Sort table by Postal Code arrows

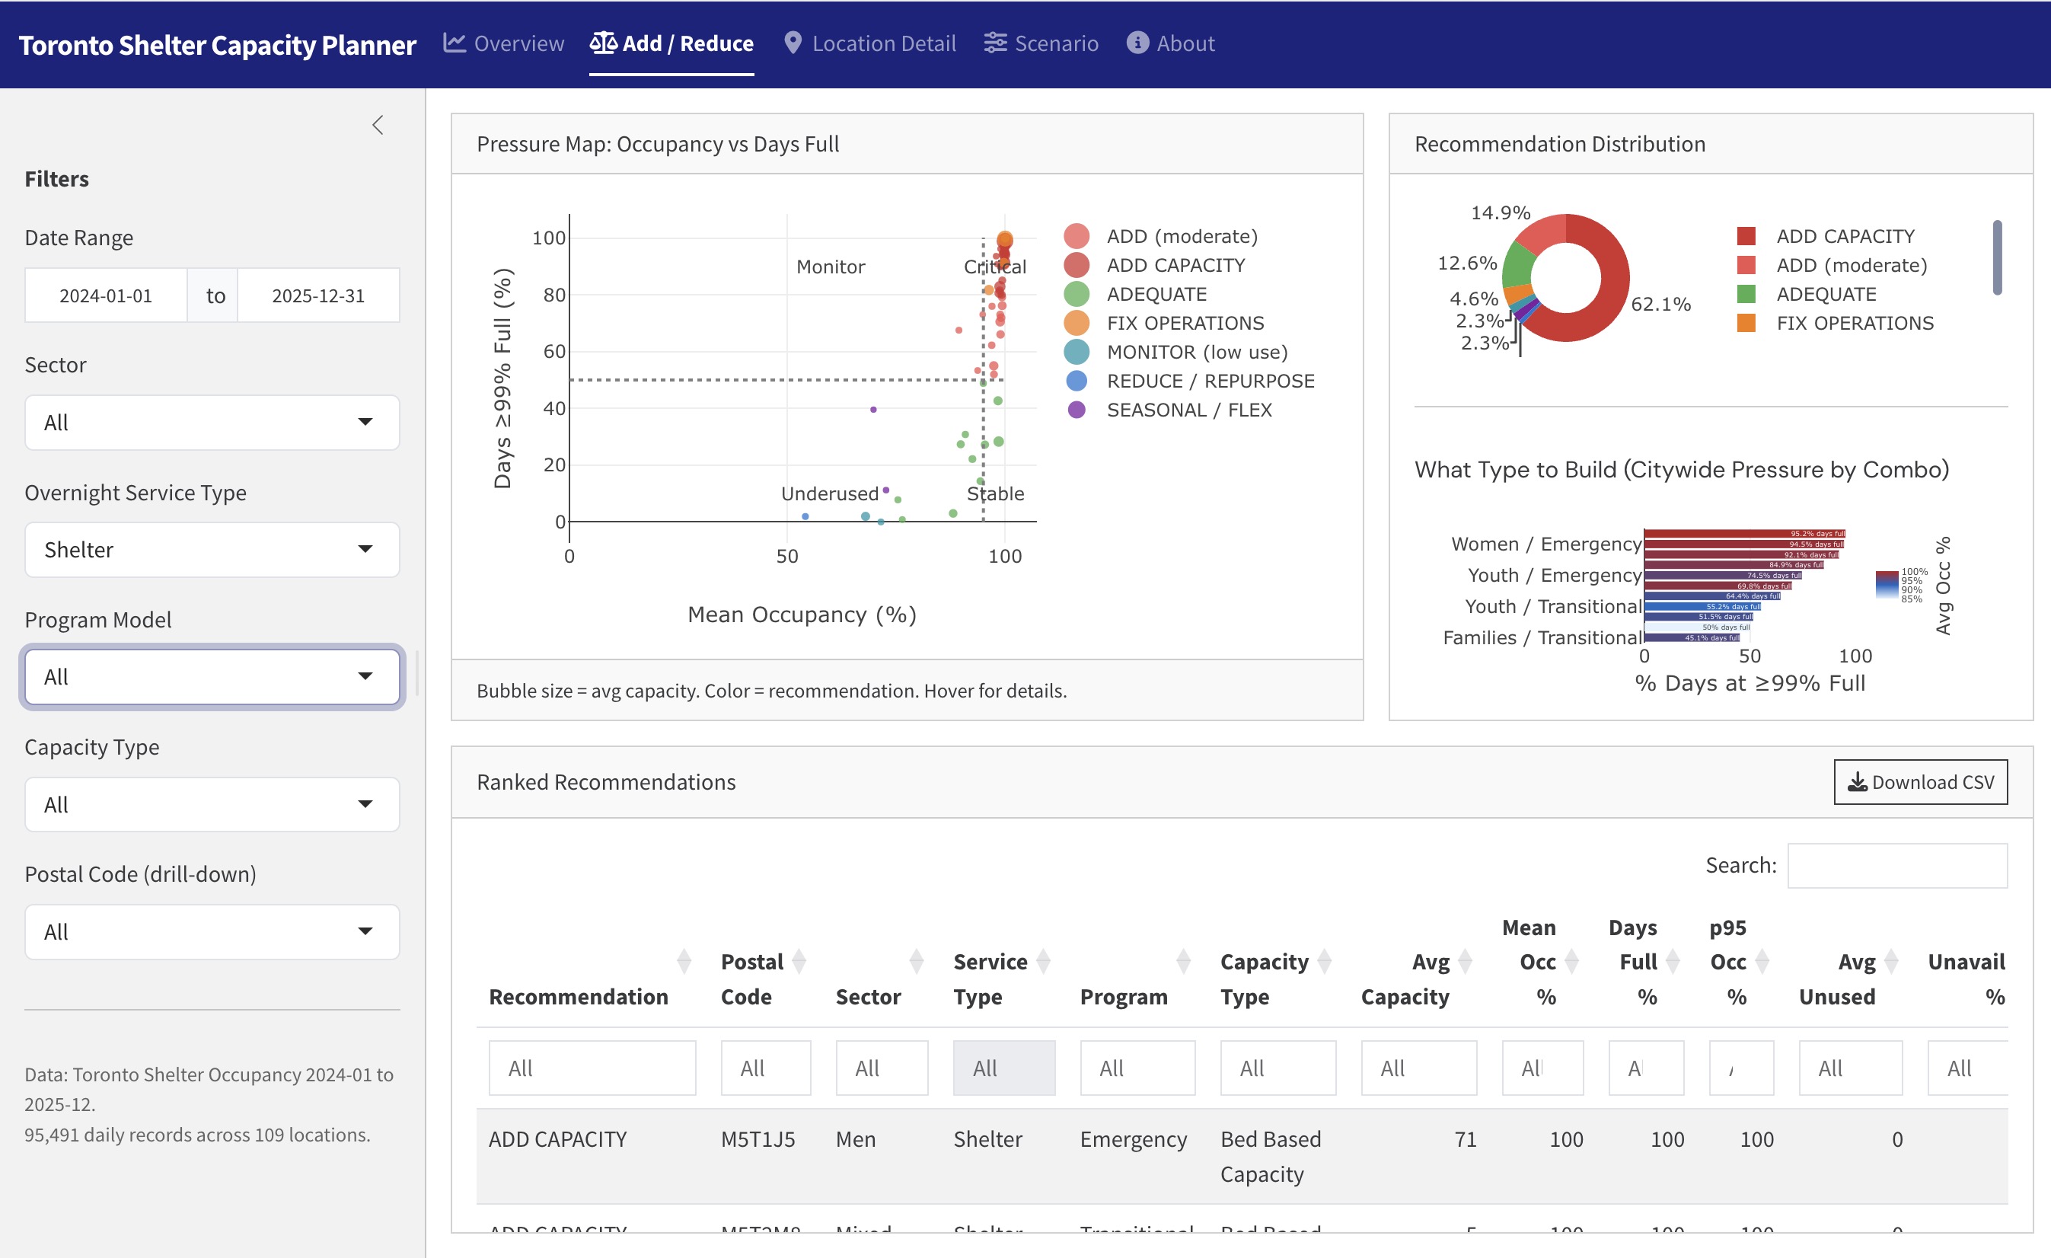click(x=799, y=962)
